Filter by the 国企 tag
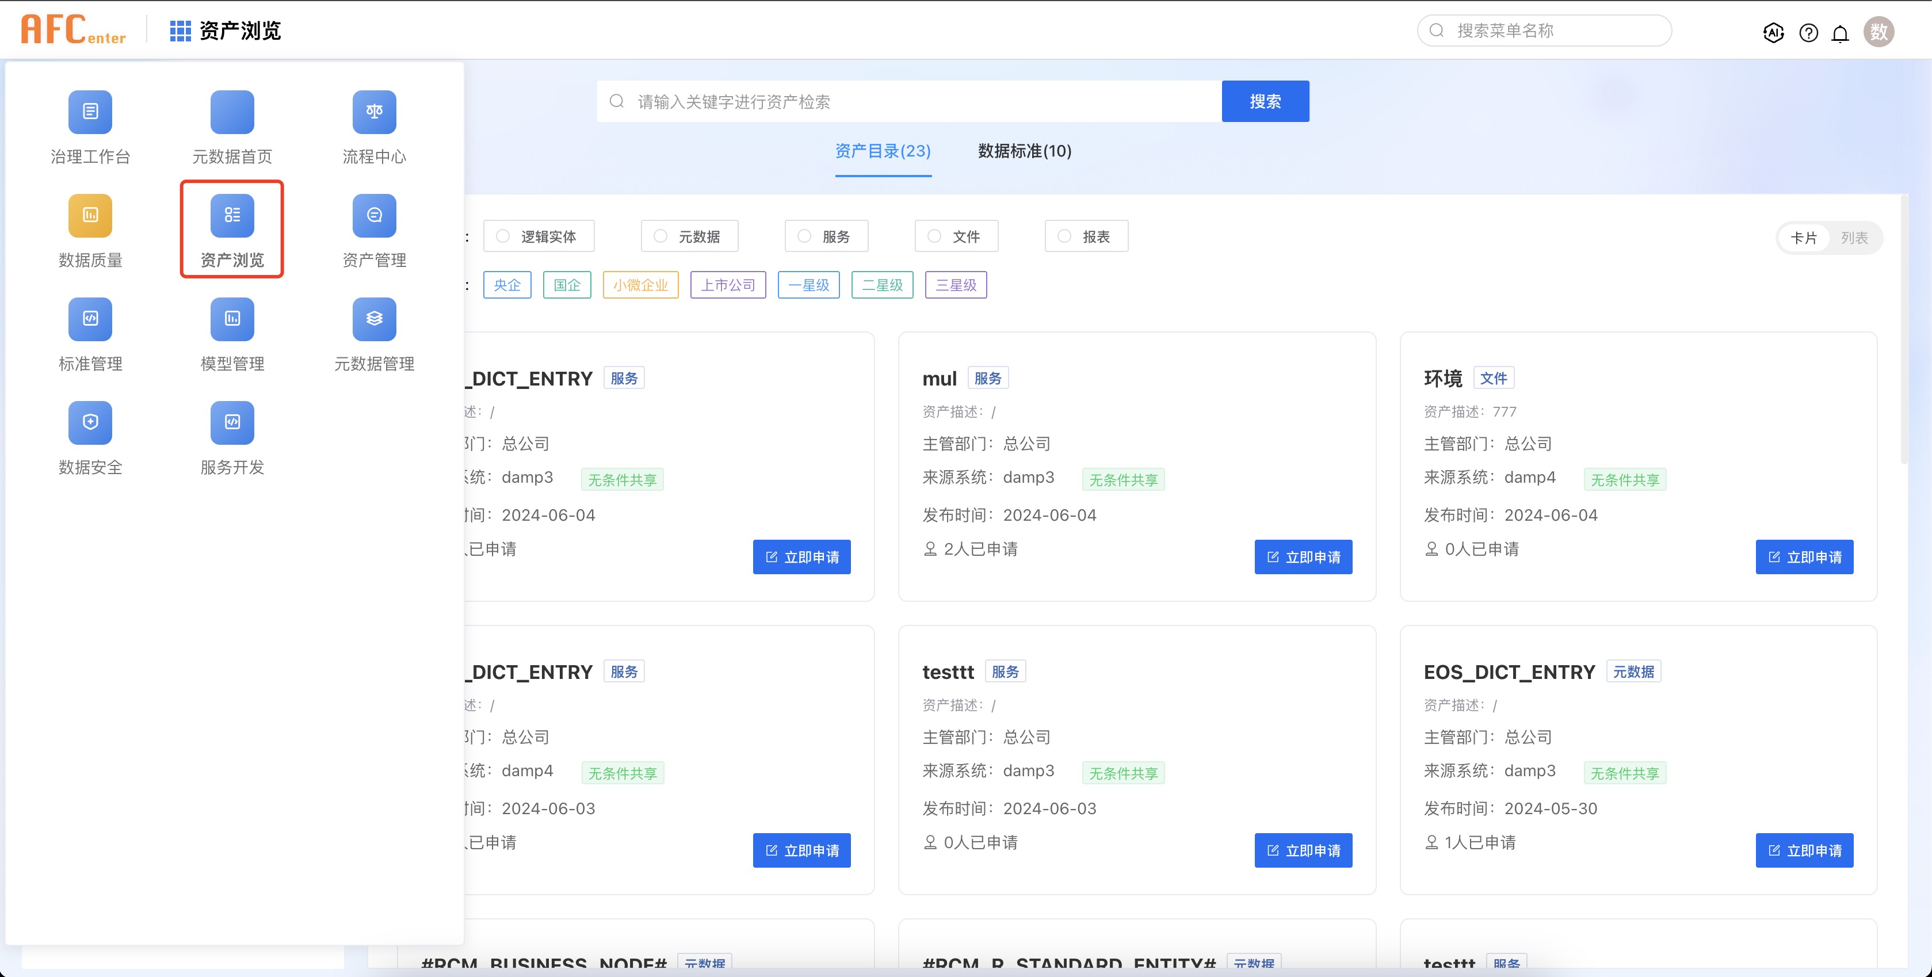The width and height of the screenshot is (1932, 977). point(567,285)
